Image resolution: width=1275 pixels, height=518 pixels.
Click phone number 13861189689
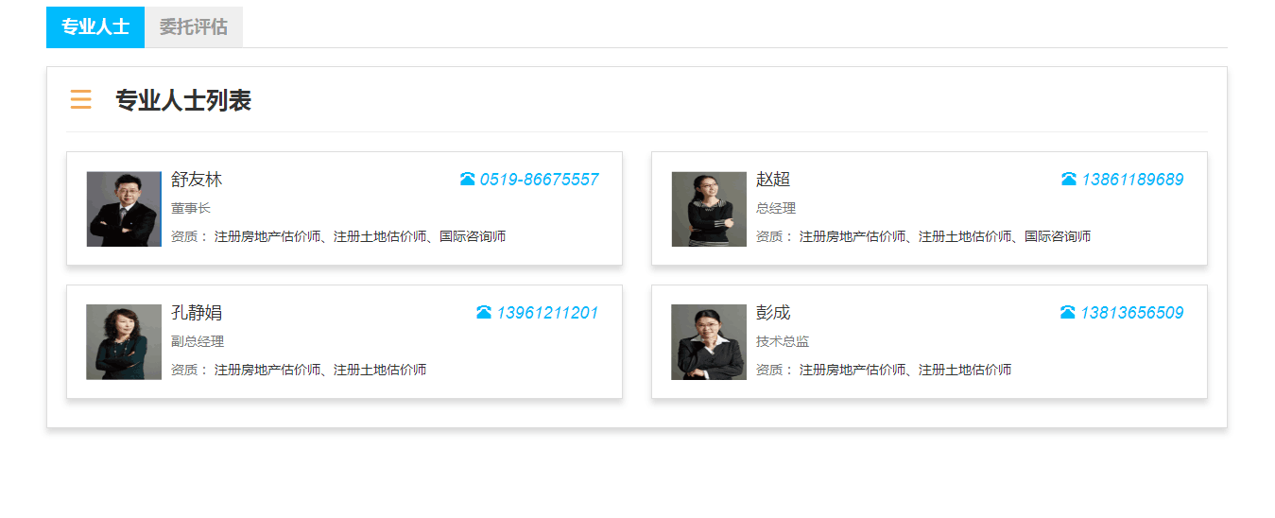(x=1132, y=180)
